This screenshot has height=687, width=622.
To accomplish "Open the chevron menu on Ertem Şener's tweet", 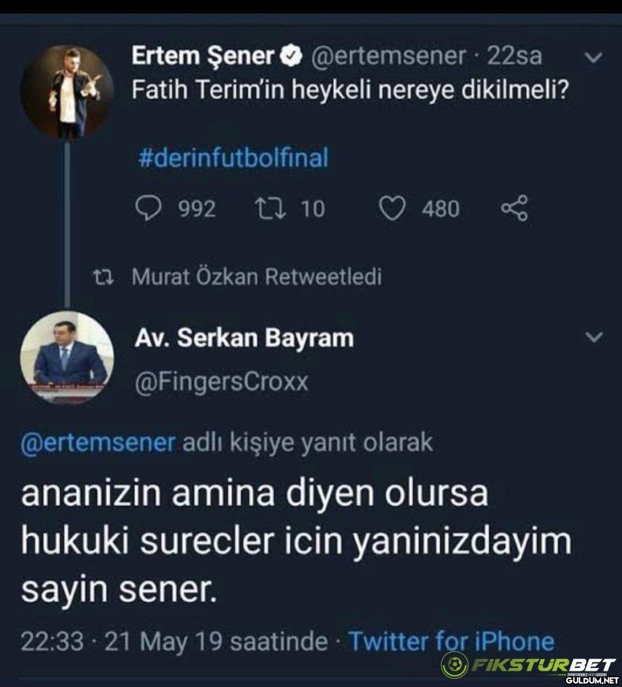I will [595, 57].
